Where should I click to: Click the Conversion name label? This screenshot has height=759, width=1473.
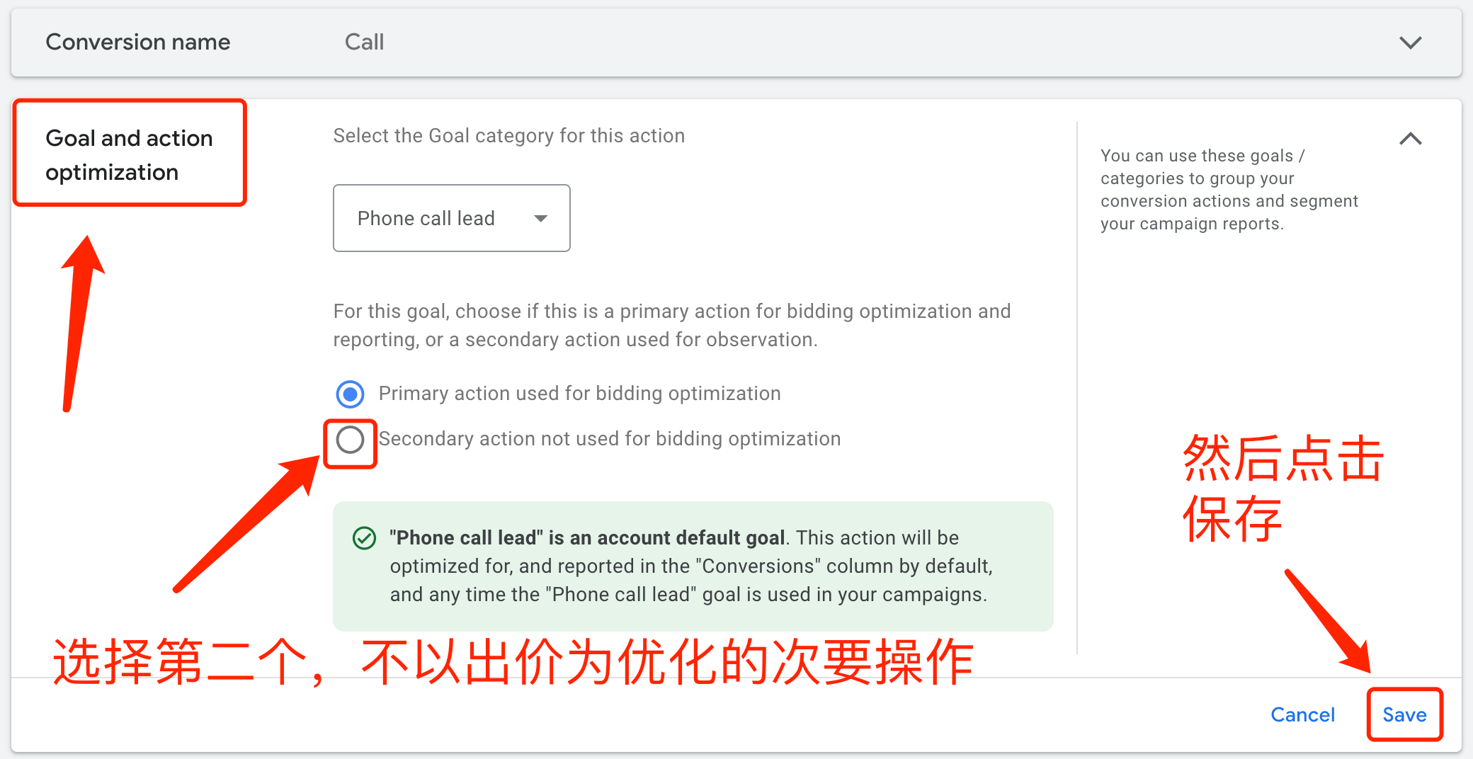pyautogui.click(x=137, y=42)
